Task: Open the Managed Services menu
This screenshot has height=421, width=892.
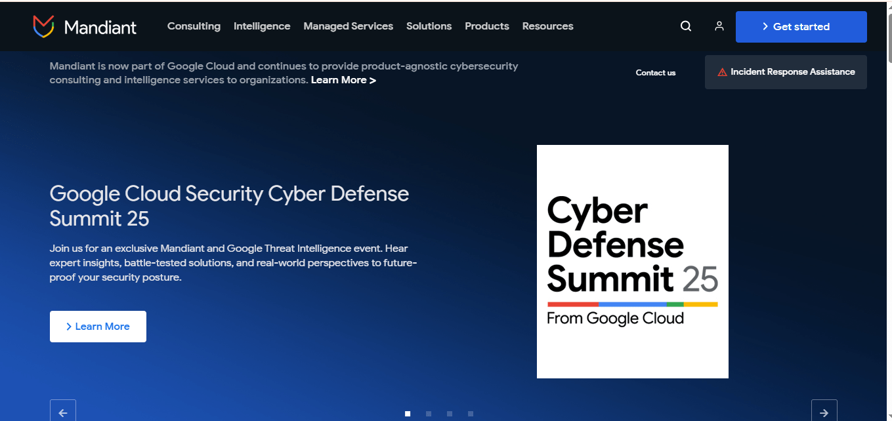Action: click(349, 26)
